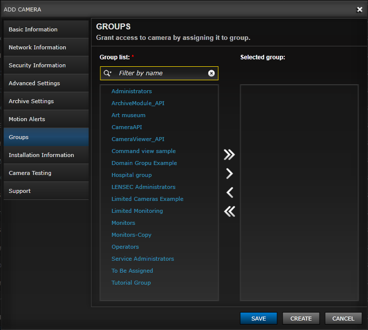The image size is (368, 330).
Task: Select Command view sample group
Action: point(144,151)
